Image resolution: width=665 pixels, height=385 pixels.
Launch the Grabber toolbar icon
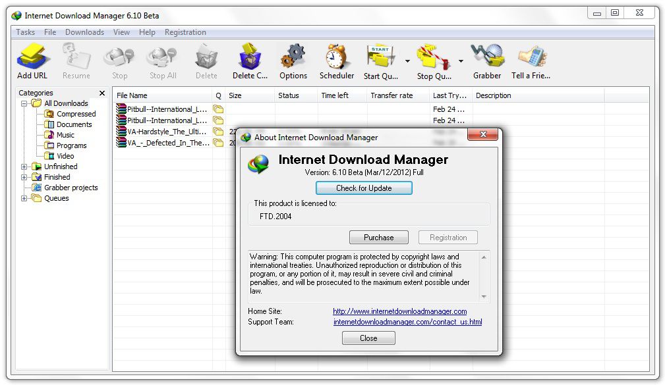point(487,56)
